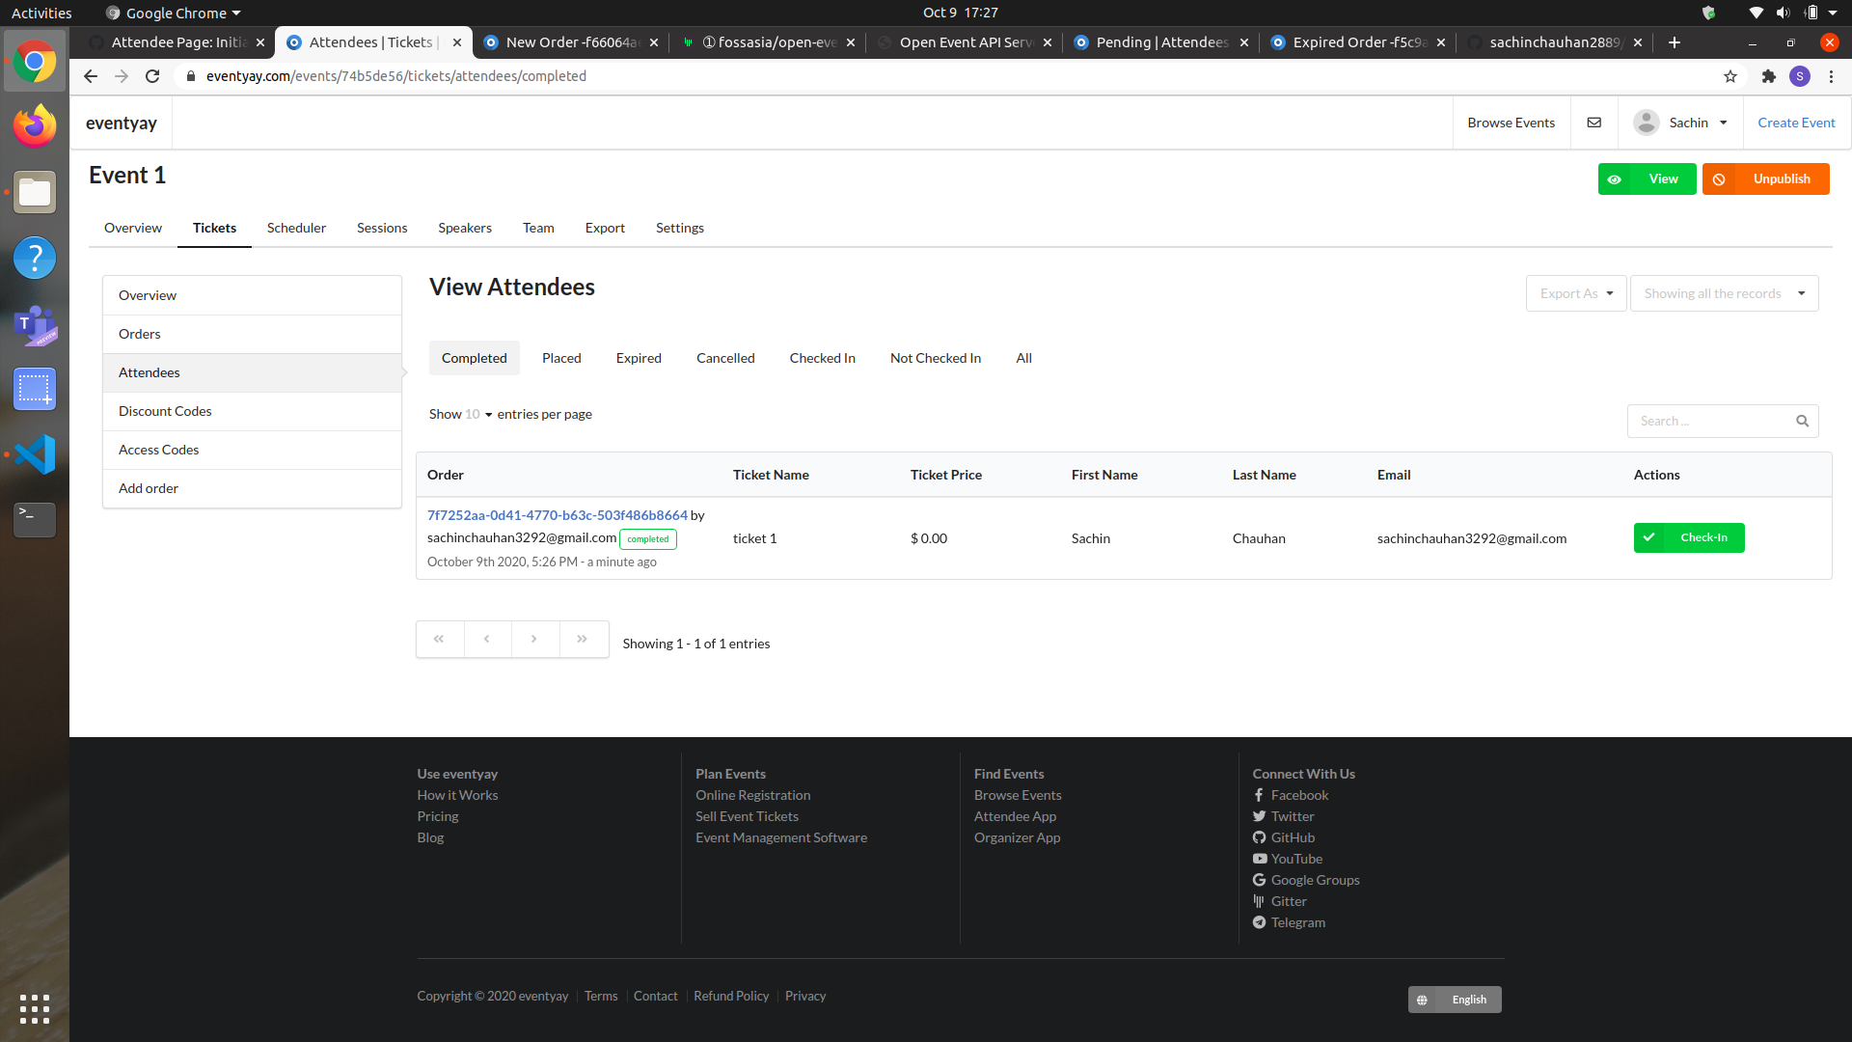The width and height of the screenshot is (1852, 1042).
Task: Open Chrome extensions puzzle icon
Action: [1768, 76]
